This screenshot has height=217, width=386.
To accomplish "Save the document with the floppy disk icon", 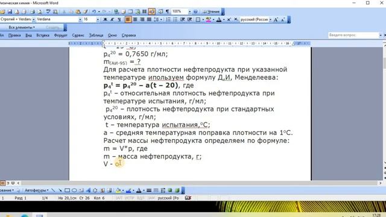I will pyautogui.click(x=10, y=11).
